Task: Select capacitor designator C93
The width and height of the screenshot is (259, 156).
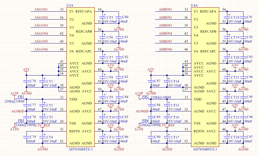Action: point(250,57)
